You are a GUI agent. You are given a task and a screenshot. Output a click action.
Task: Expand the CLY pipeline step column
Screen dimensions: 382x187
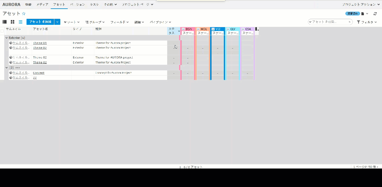(228, 29)
